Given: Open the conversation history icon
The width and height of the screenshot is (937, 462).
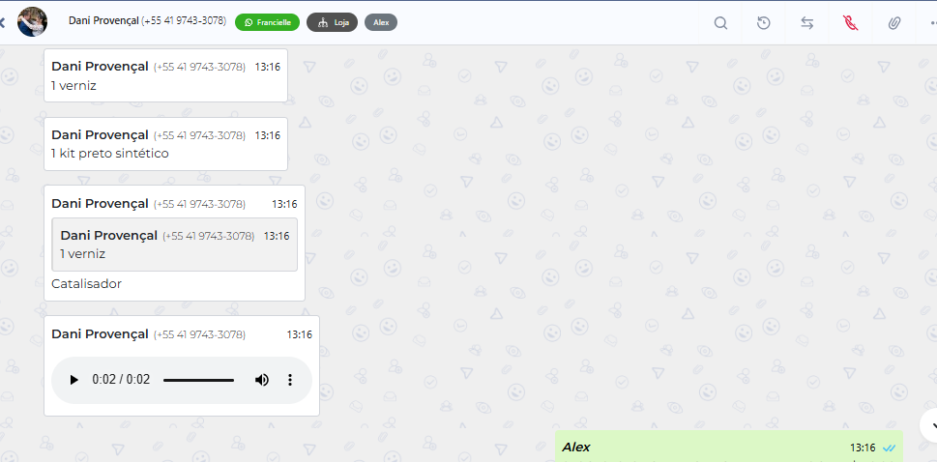Looking at the screenshot, I should tap(764, 23).
